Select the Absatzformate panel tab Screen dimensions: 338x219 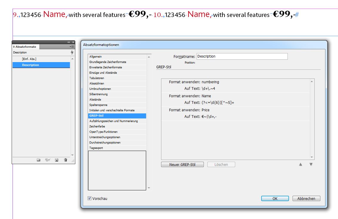pyautogui.click(x=26, y=47)
